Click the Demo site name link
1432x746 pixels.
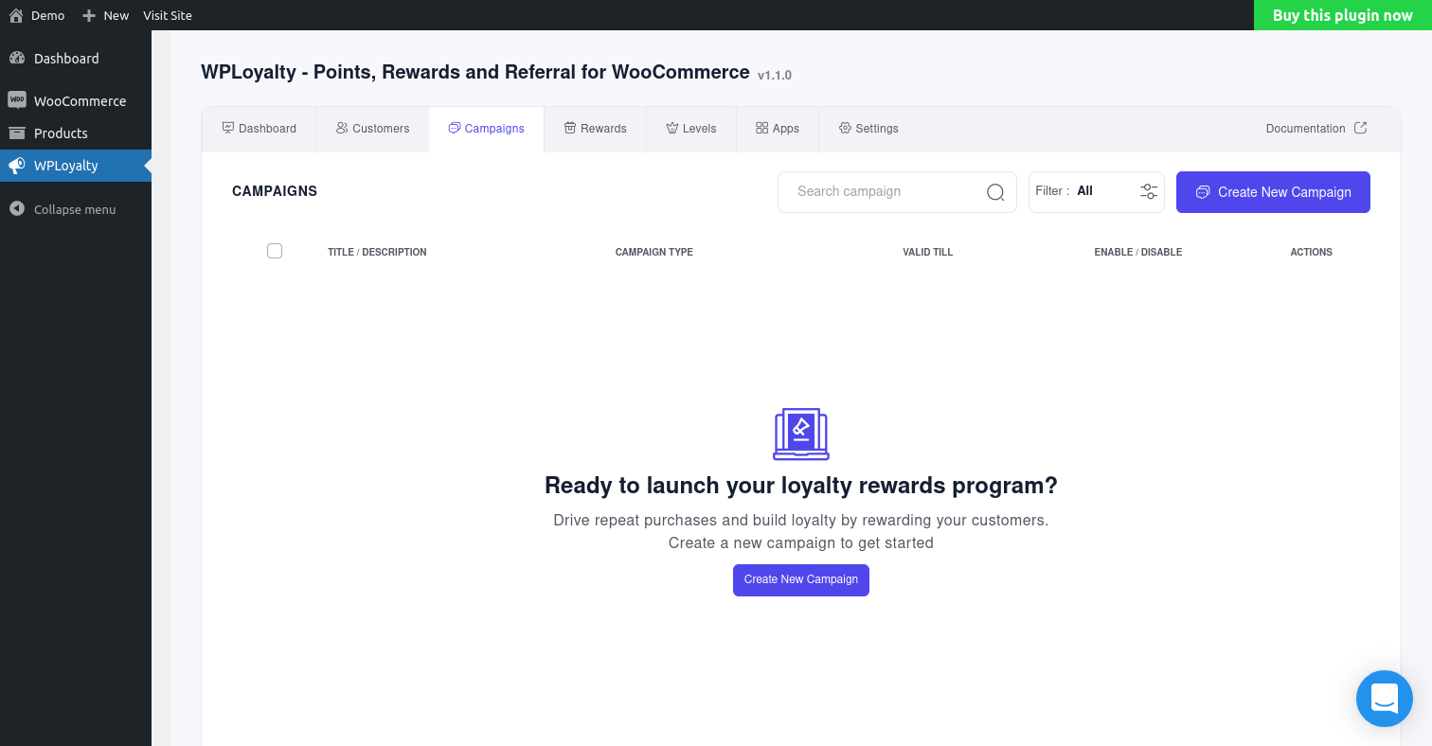pos(47,15)
